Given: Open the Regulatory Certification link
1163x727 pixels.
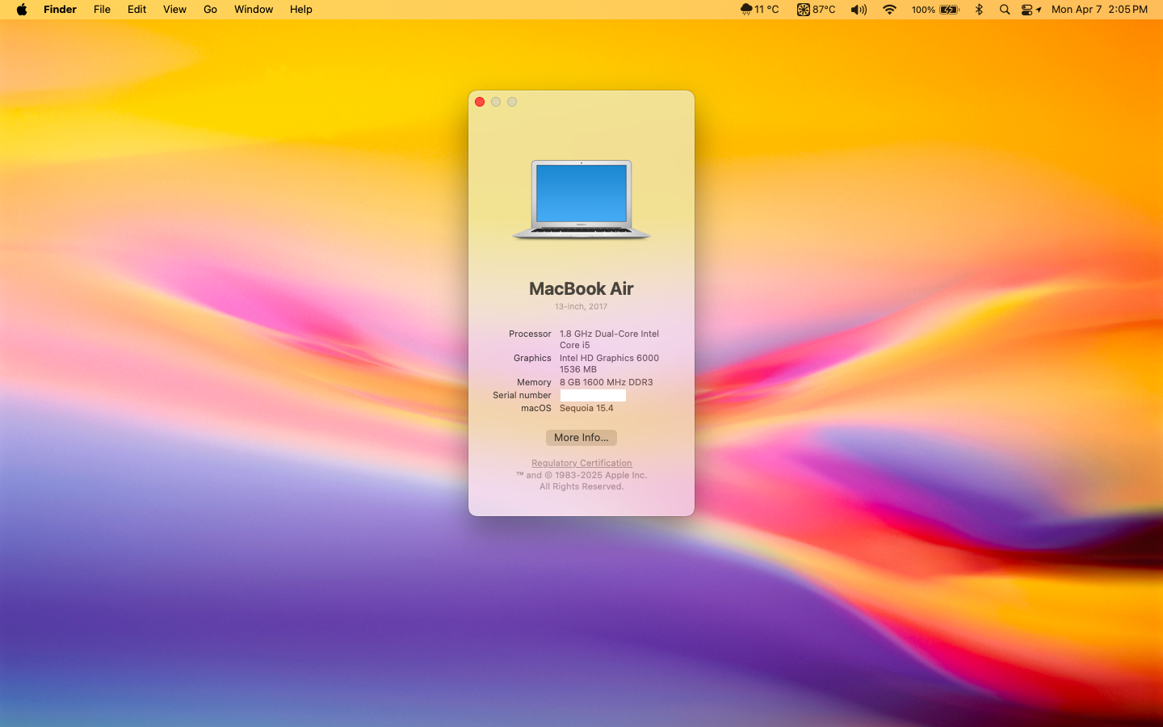Looking at the screenshot, I should coord(581,463).
